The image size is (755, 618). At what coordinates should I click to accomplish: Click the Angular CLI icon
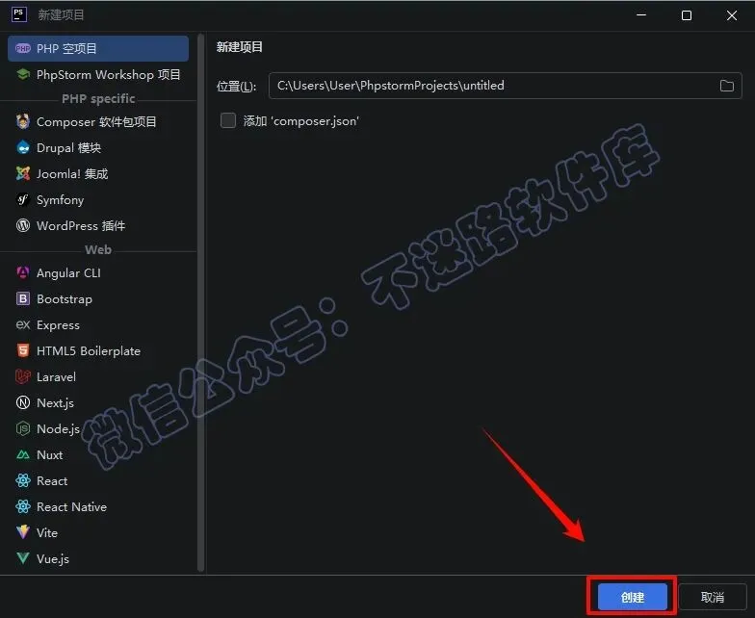23,272
